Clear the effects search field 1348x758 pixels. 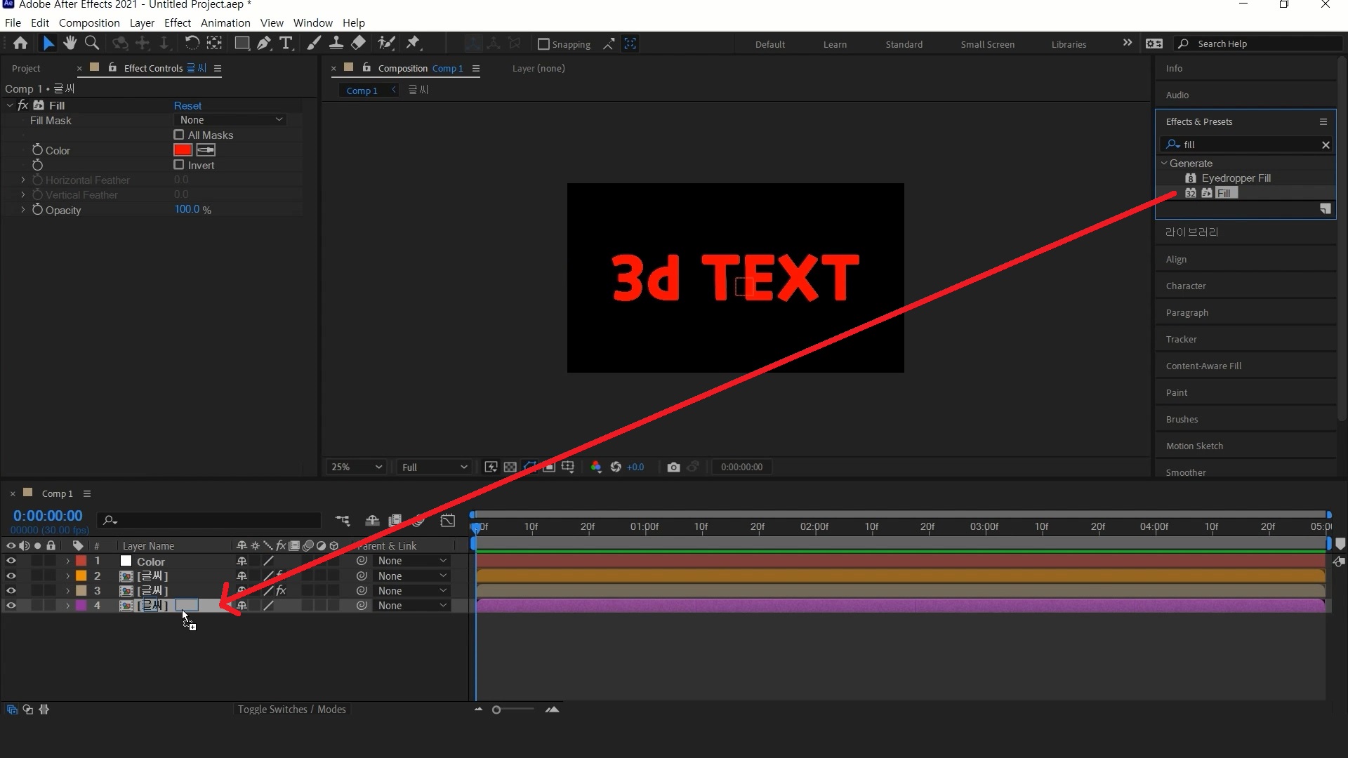click(x=1326, y=145)
